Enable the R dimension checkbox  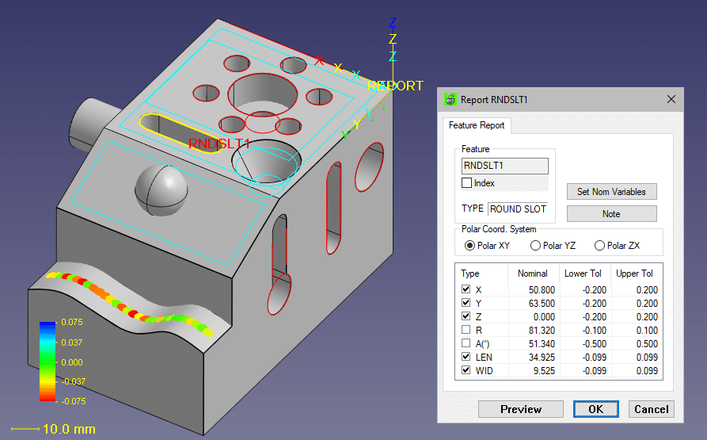coord(466,331)
